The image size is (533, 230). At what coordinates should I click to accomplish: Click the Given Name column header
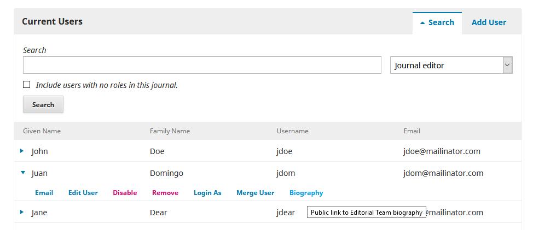(x=42, y=131)
